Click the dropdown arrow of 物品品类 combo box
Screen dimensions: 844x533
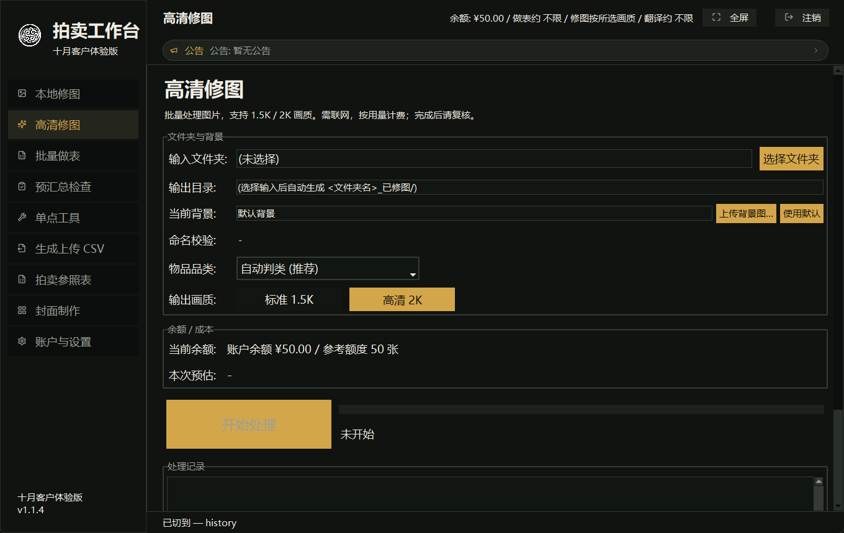coord(413,274)
